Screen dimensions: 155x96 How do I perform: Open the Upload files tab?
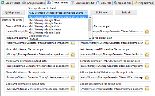coord(123,3)
